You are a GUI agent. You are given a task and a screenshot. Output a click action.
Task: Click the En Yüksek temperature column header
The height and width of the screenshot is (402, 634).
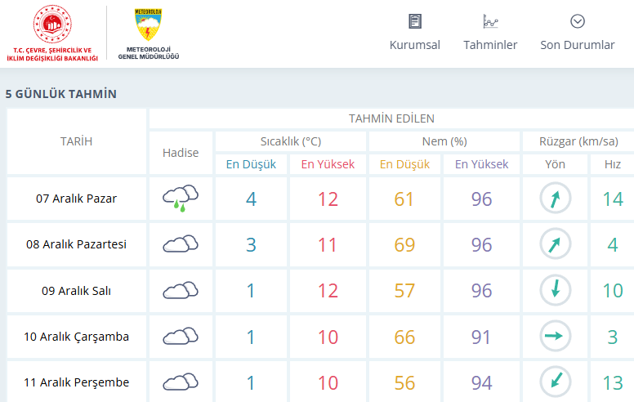[328, 164]
